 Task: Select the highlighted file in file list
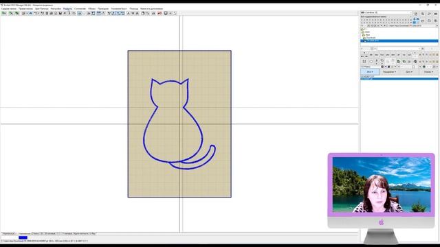pyautogui.click(x=399, y=79)
